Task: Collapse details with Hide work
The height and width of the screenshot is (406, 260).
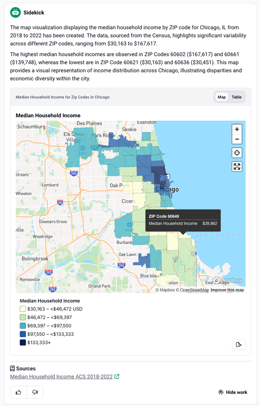Action: tap(233, 392)
